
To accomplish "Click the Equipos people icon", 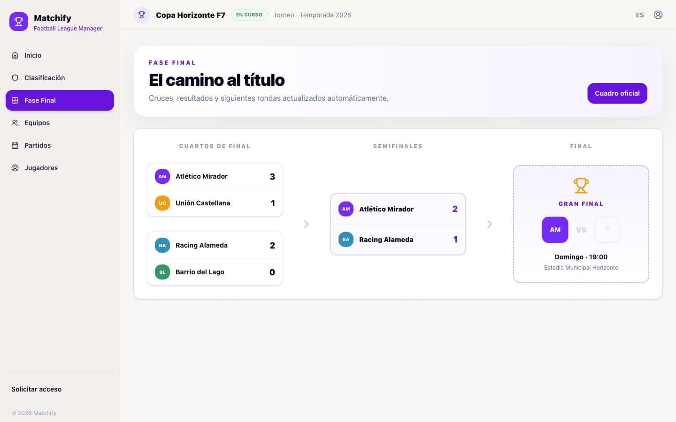I will click(15, 123).
